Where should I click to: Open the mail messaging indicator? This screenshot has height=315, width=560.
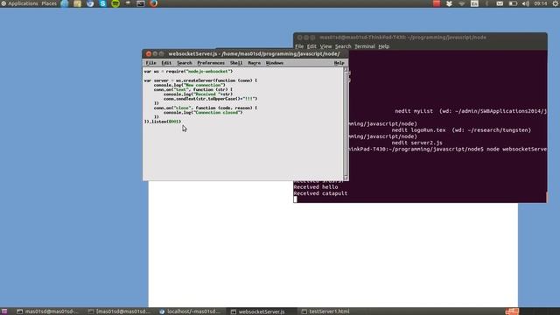click(500, 3)
